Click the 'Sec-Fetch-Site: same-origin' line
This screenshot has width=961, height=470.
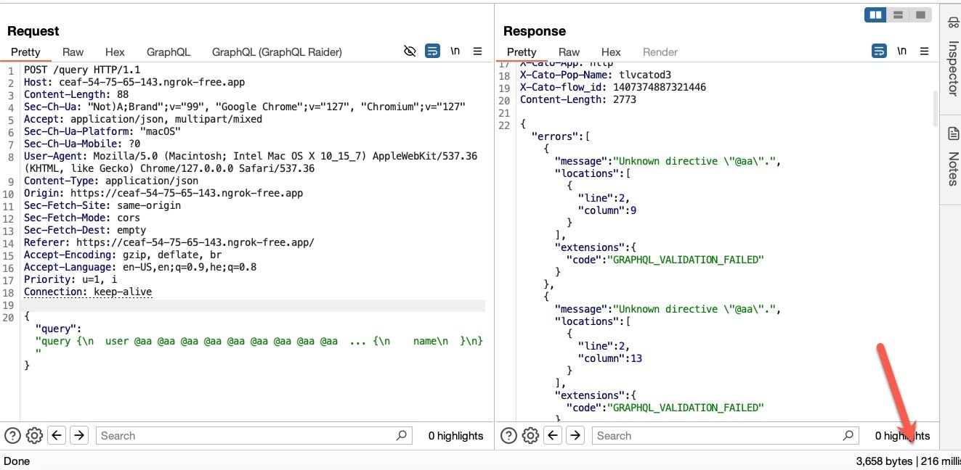[102, 205]
